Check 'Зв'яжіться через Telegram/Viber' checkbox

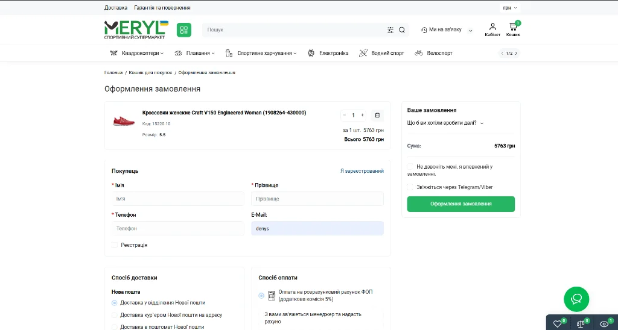[x=410, y=187]
